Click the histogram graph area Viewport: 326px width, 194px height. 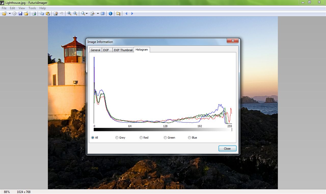point(163,90)
